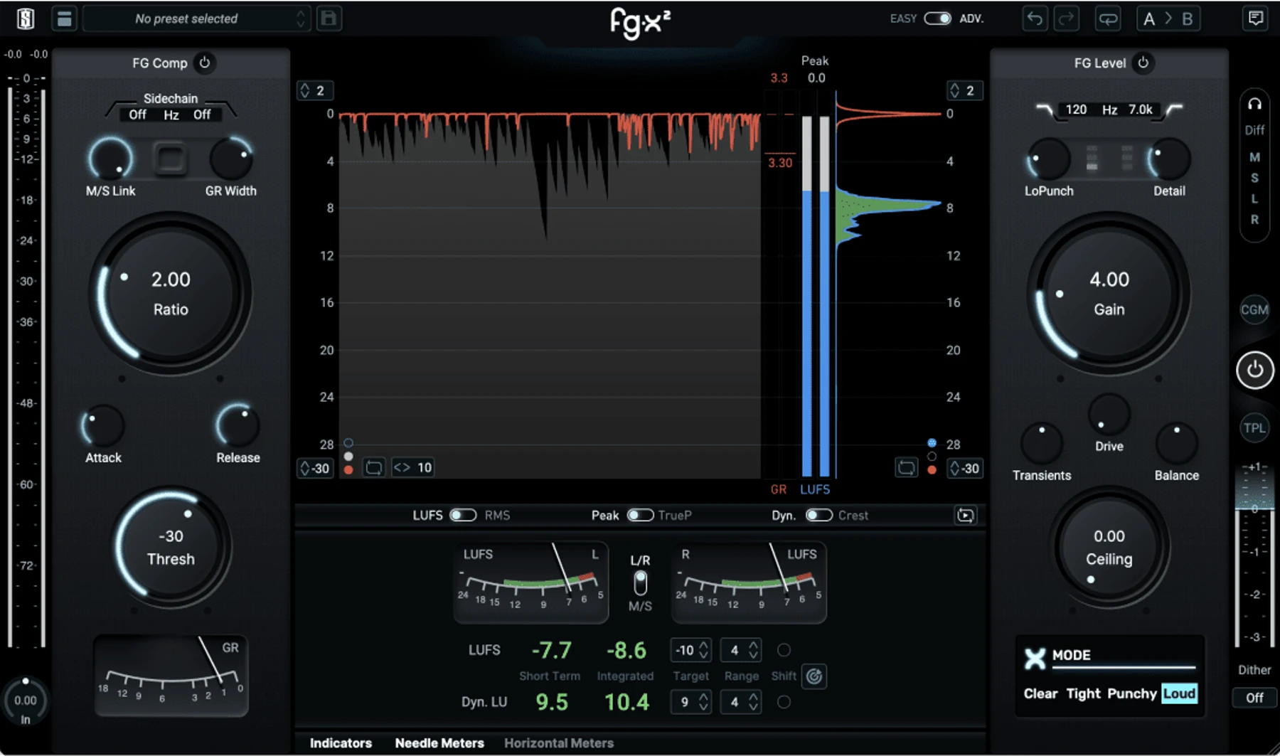Toggle LUFS / RMS switch

[x=463, y=515]
